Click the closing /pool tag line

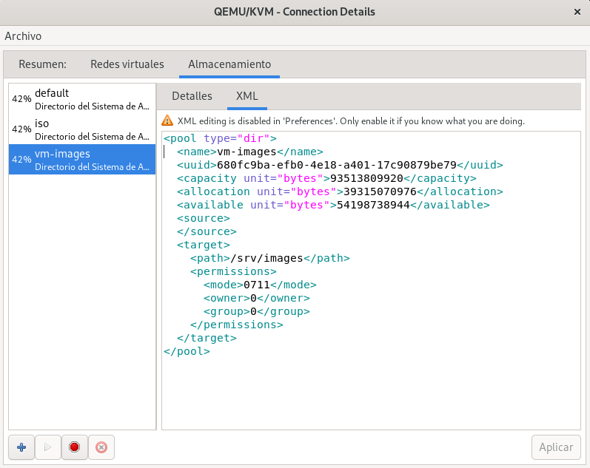[x=187, y=351]
